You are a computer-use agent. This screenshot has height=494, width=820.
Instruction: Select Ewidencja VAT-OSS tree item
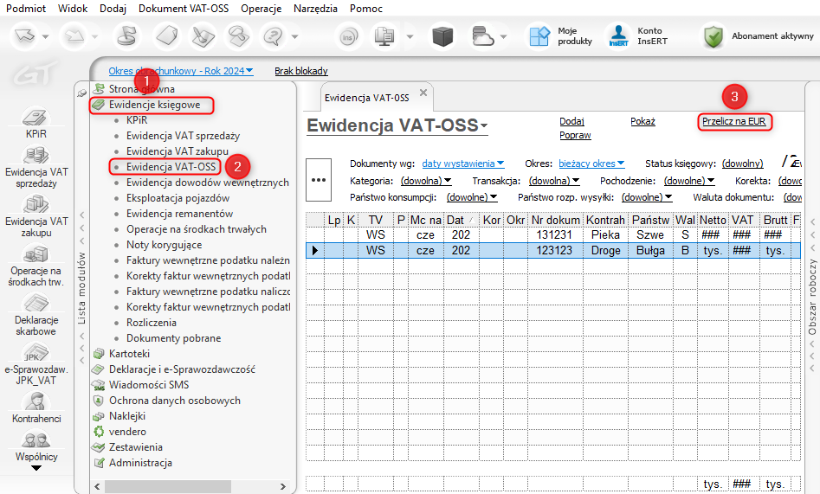(171, 167)
